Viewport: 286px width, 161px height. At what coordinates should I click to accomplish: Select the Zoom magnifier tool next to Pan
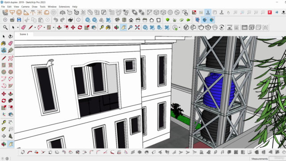pyautogui.click(x=130, y=27)
